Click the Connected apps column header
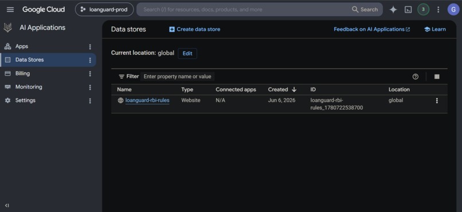Viewport: 462px width, 212px height. click(236, 90)
